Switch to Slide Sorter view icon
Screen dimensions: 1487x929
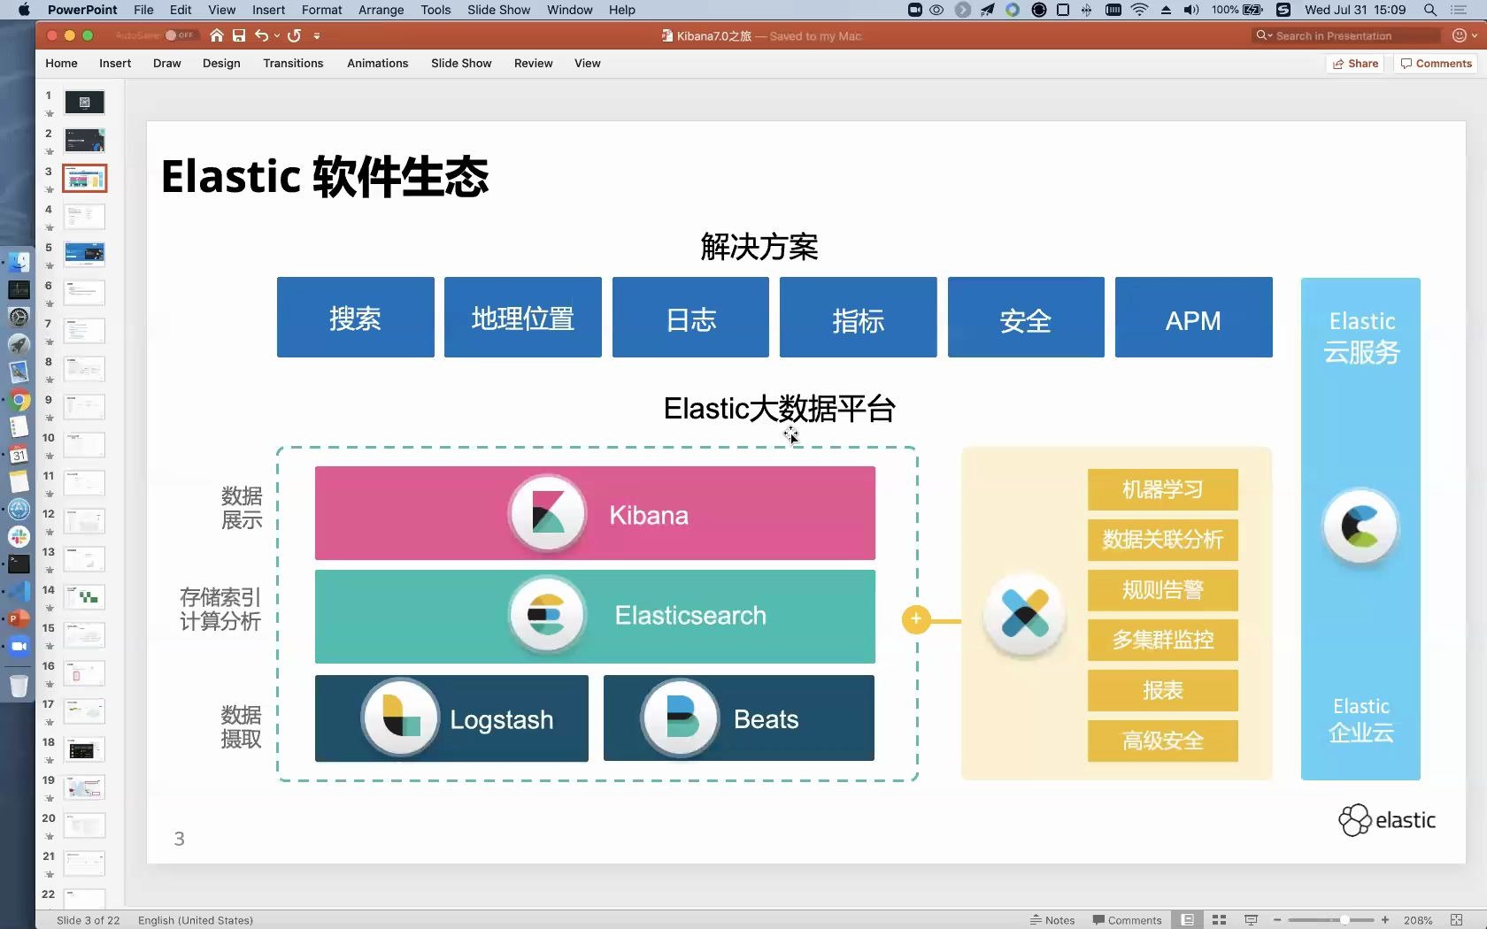pos(1219,920)
